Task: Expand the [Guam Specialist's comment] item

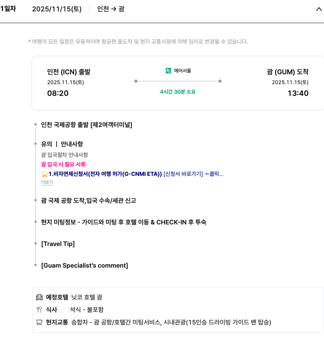Action: [84, 265]
